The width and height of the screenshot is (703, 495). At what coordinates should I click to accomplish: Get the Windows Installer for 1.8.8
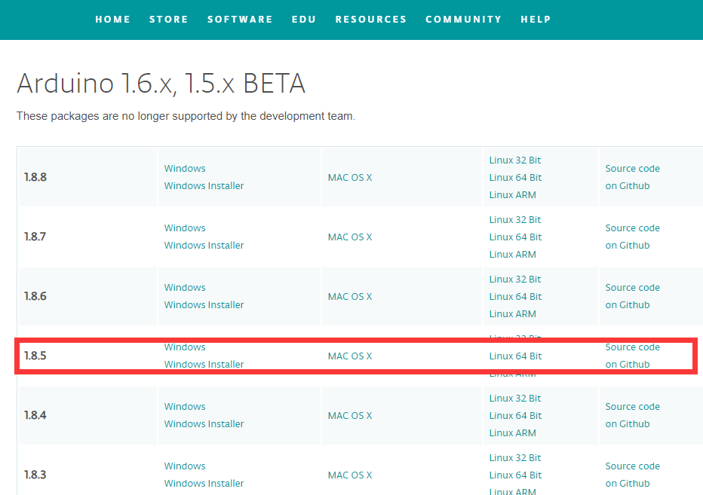pos(204,186)
